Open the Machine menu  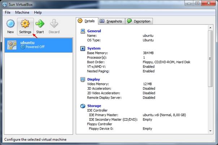pos(22,13)
